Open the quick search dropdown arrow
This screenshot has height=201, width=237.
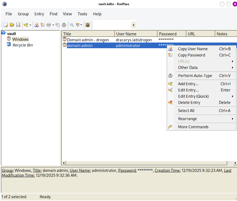tap(133, 25)
